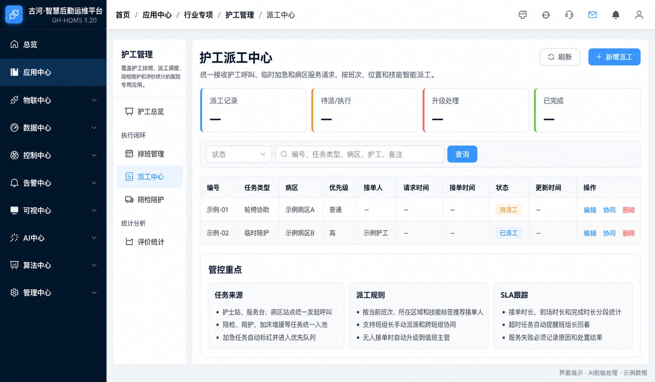
Task: Open the screen display icon in header
Action: 523,15
